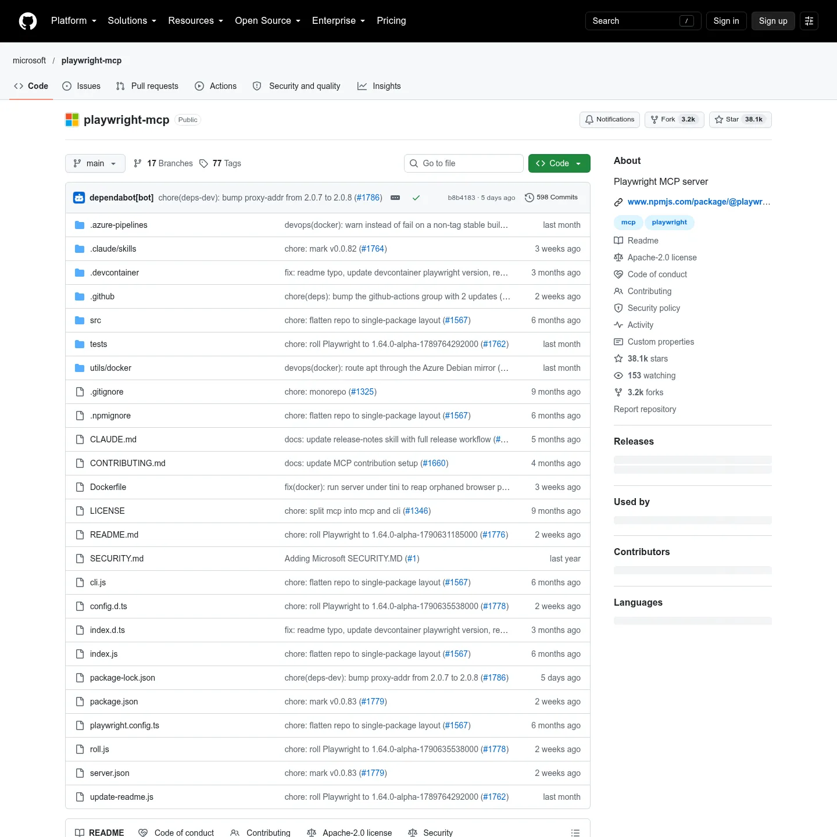
Task: Switch to the Issues tab
Action: pyautogui.click(x=81, y=86)
